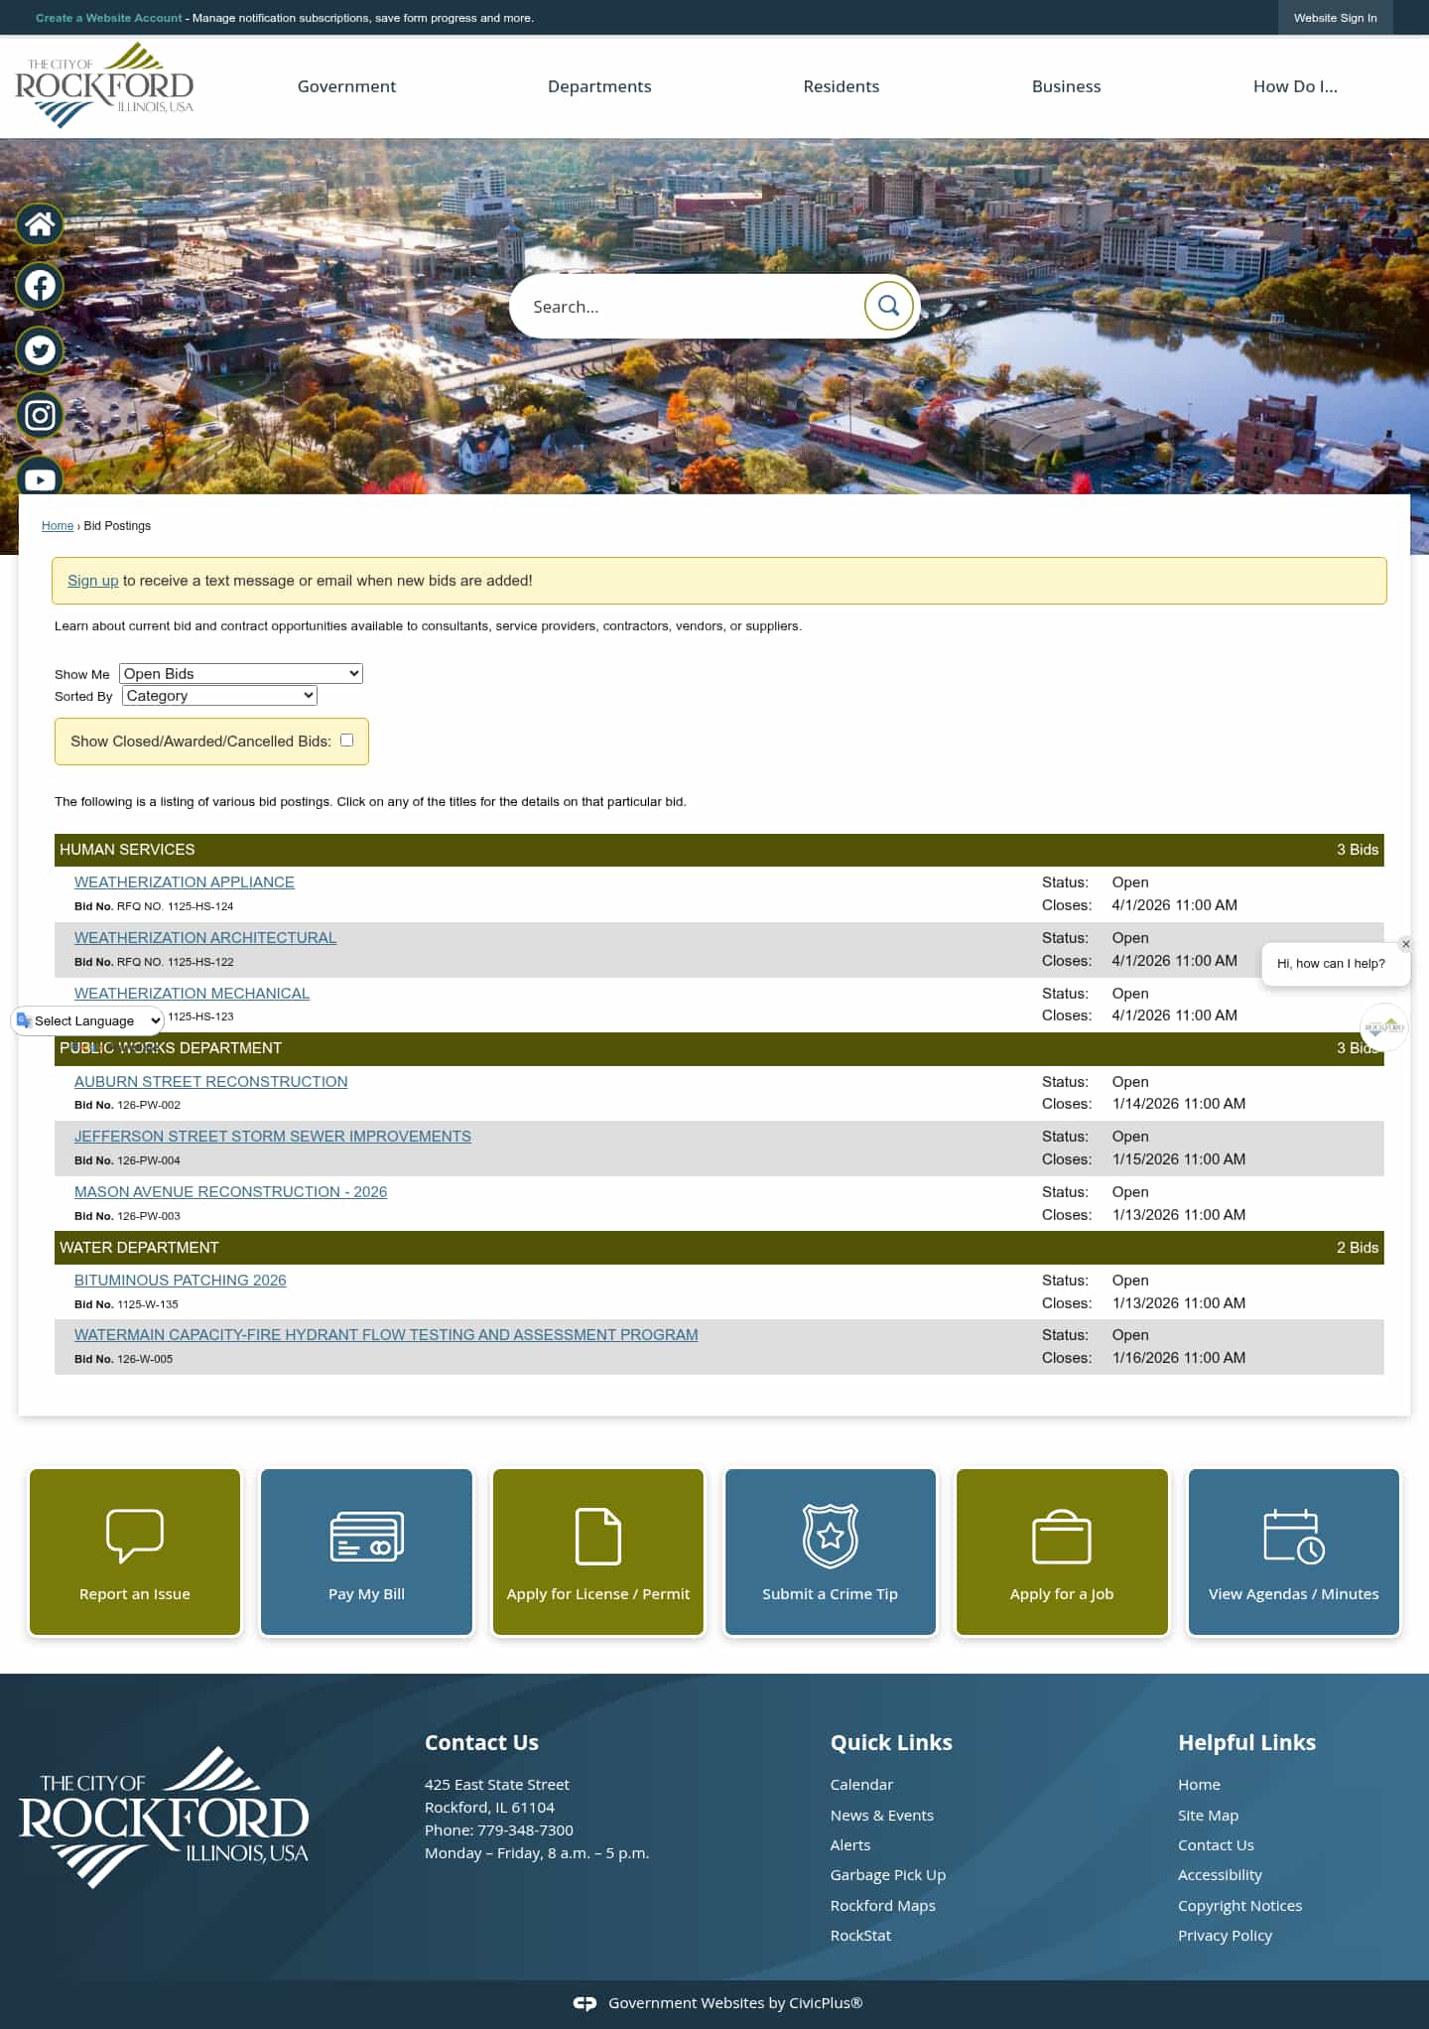The height and width of the screenshot is (2029, 1429).
Task: Click the Quick Links footer heading
Action: click(891, 1742)
